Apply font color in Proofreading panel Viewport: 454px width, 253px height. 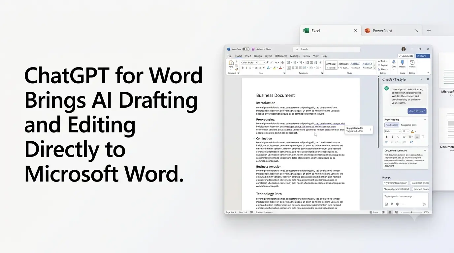(412, 131)
